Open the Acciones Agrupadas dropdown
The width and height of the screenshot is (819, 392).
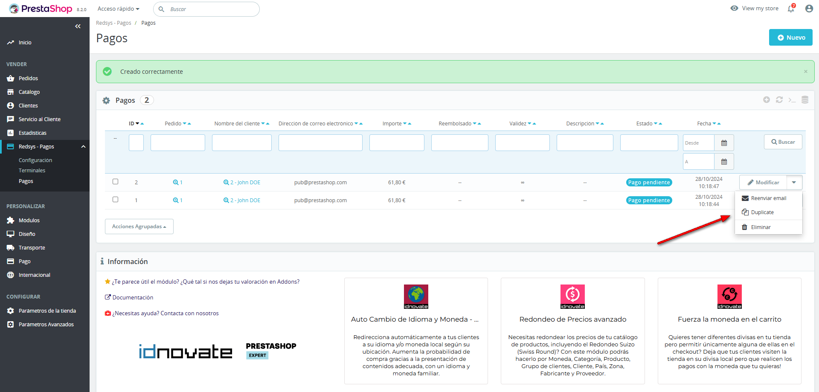(x=139, y=226)
